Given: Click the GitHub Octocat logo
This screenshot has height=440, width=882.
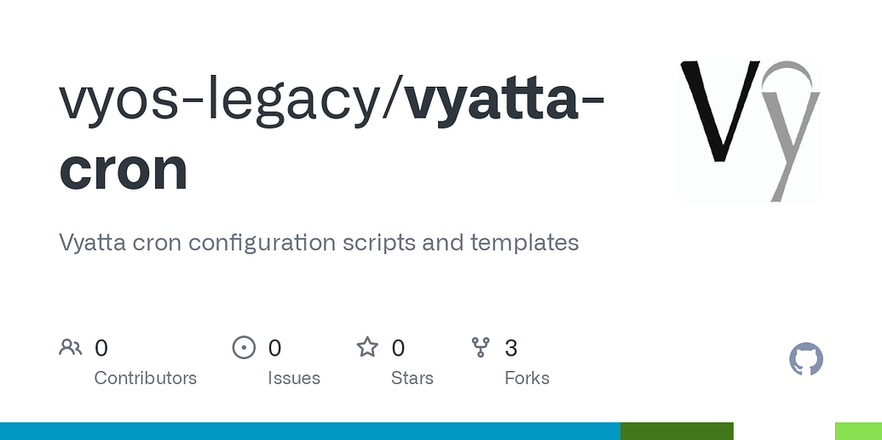Looking at the screenshot, I should click(806, 359).
